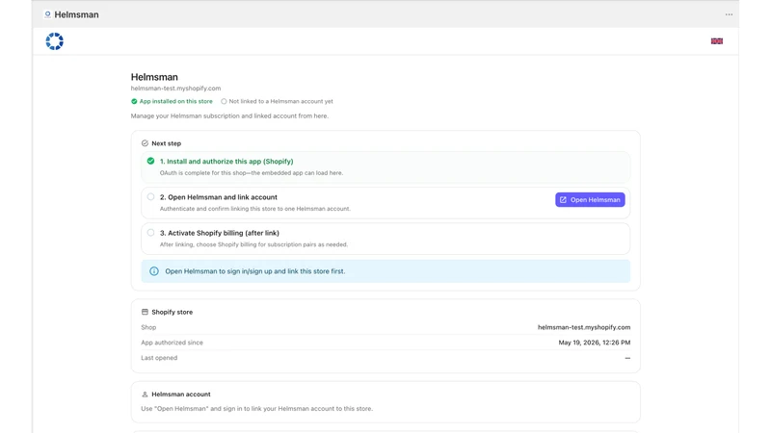Click the Helmsman app icon in title bar

[47, 14]
